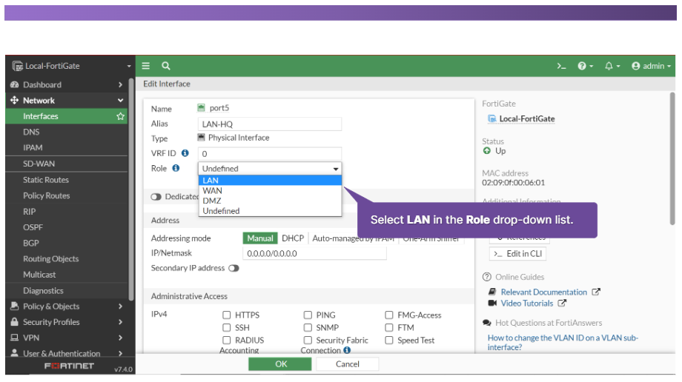This screenshot has width=682, height=382.
Task: Open the search magnifier icon
Action: click(166, 66)
